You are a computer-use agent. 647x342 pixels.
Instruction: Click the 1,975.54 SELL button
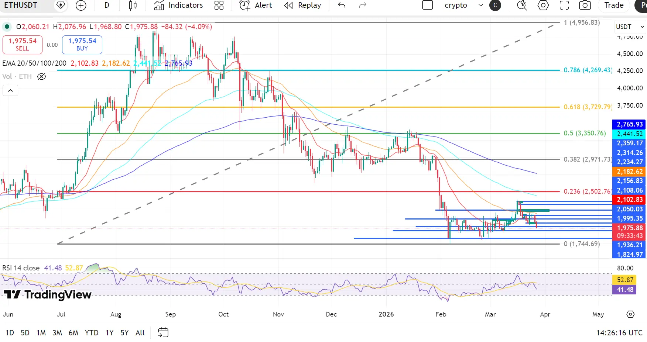[x=23, y=45]
